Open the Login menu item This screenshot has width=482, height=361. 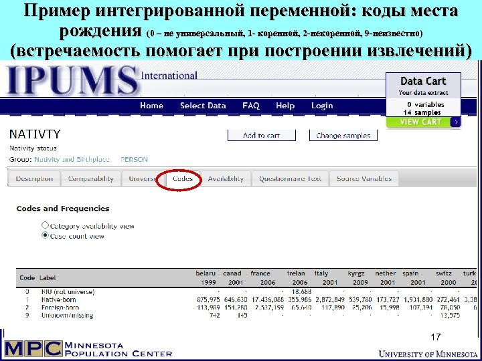[x=322, y=106]
